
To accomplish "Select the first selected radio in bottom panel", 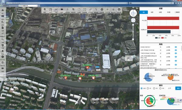I will (141, 88).
